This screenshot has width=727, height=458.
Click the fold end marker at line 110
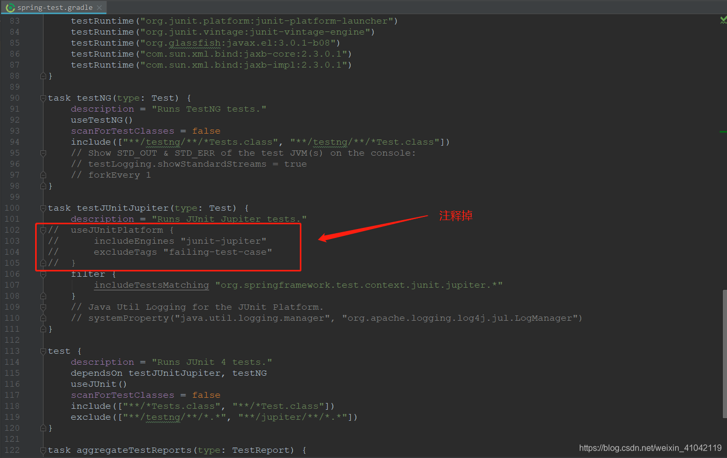(x=43, y=318)
